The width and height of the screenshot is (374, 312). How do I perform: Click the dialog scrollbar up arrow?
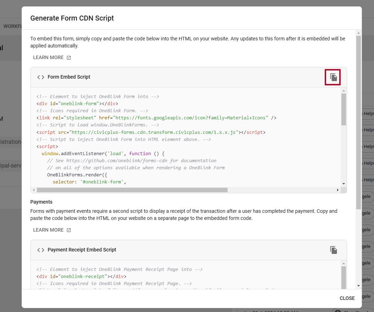click(358, 33)
